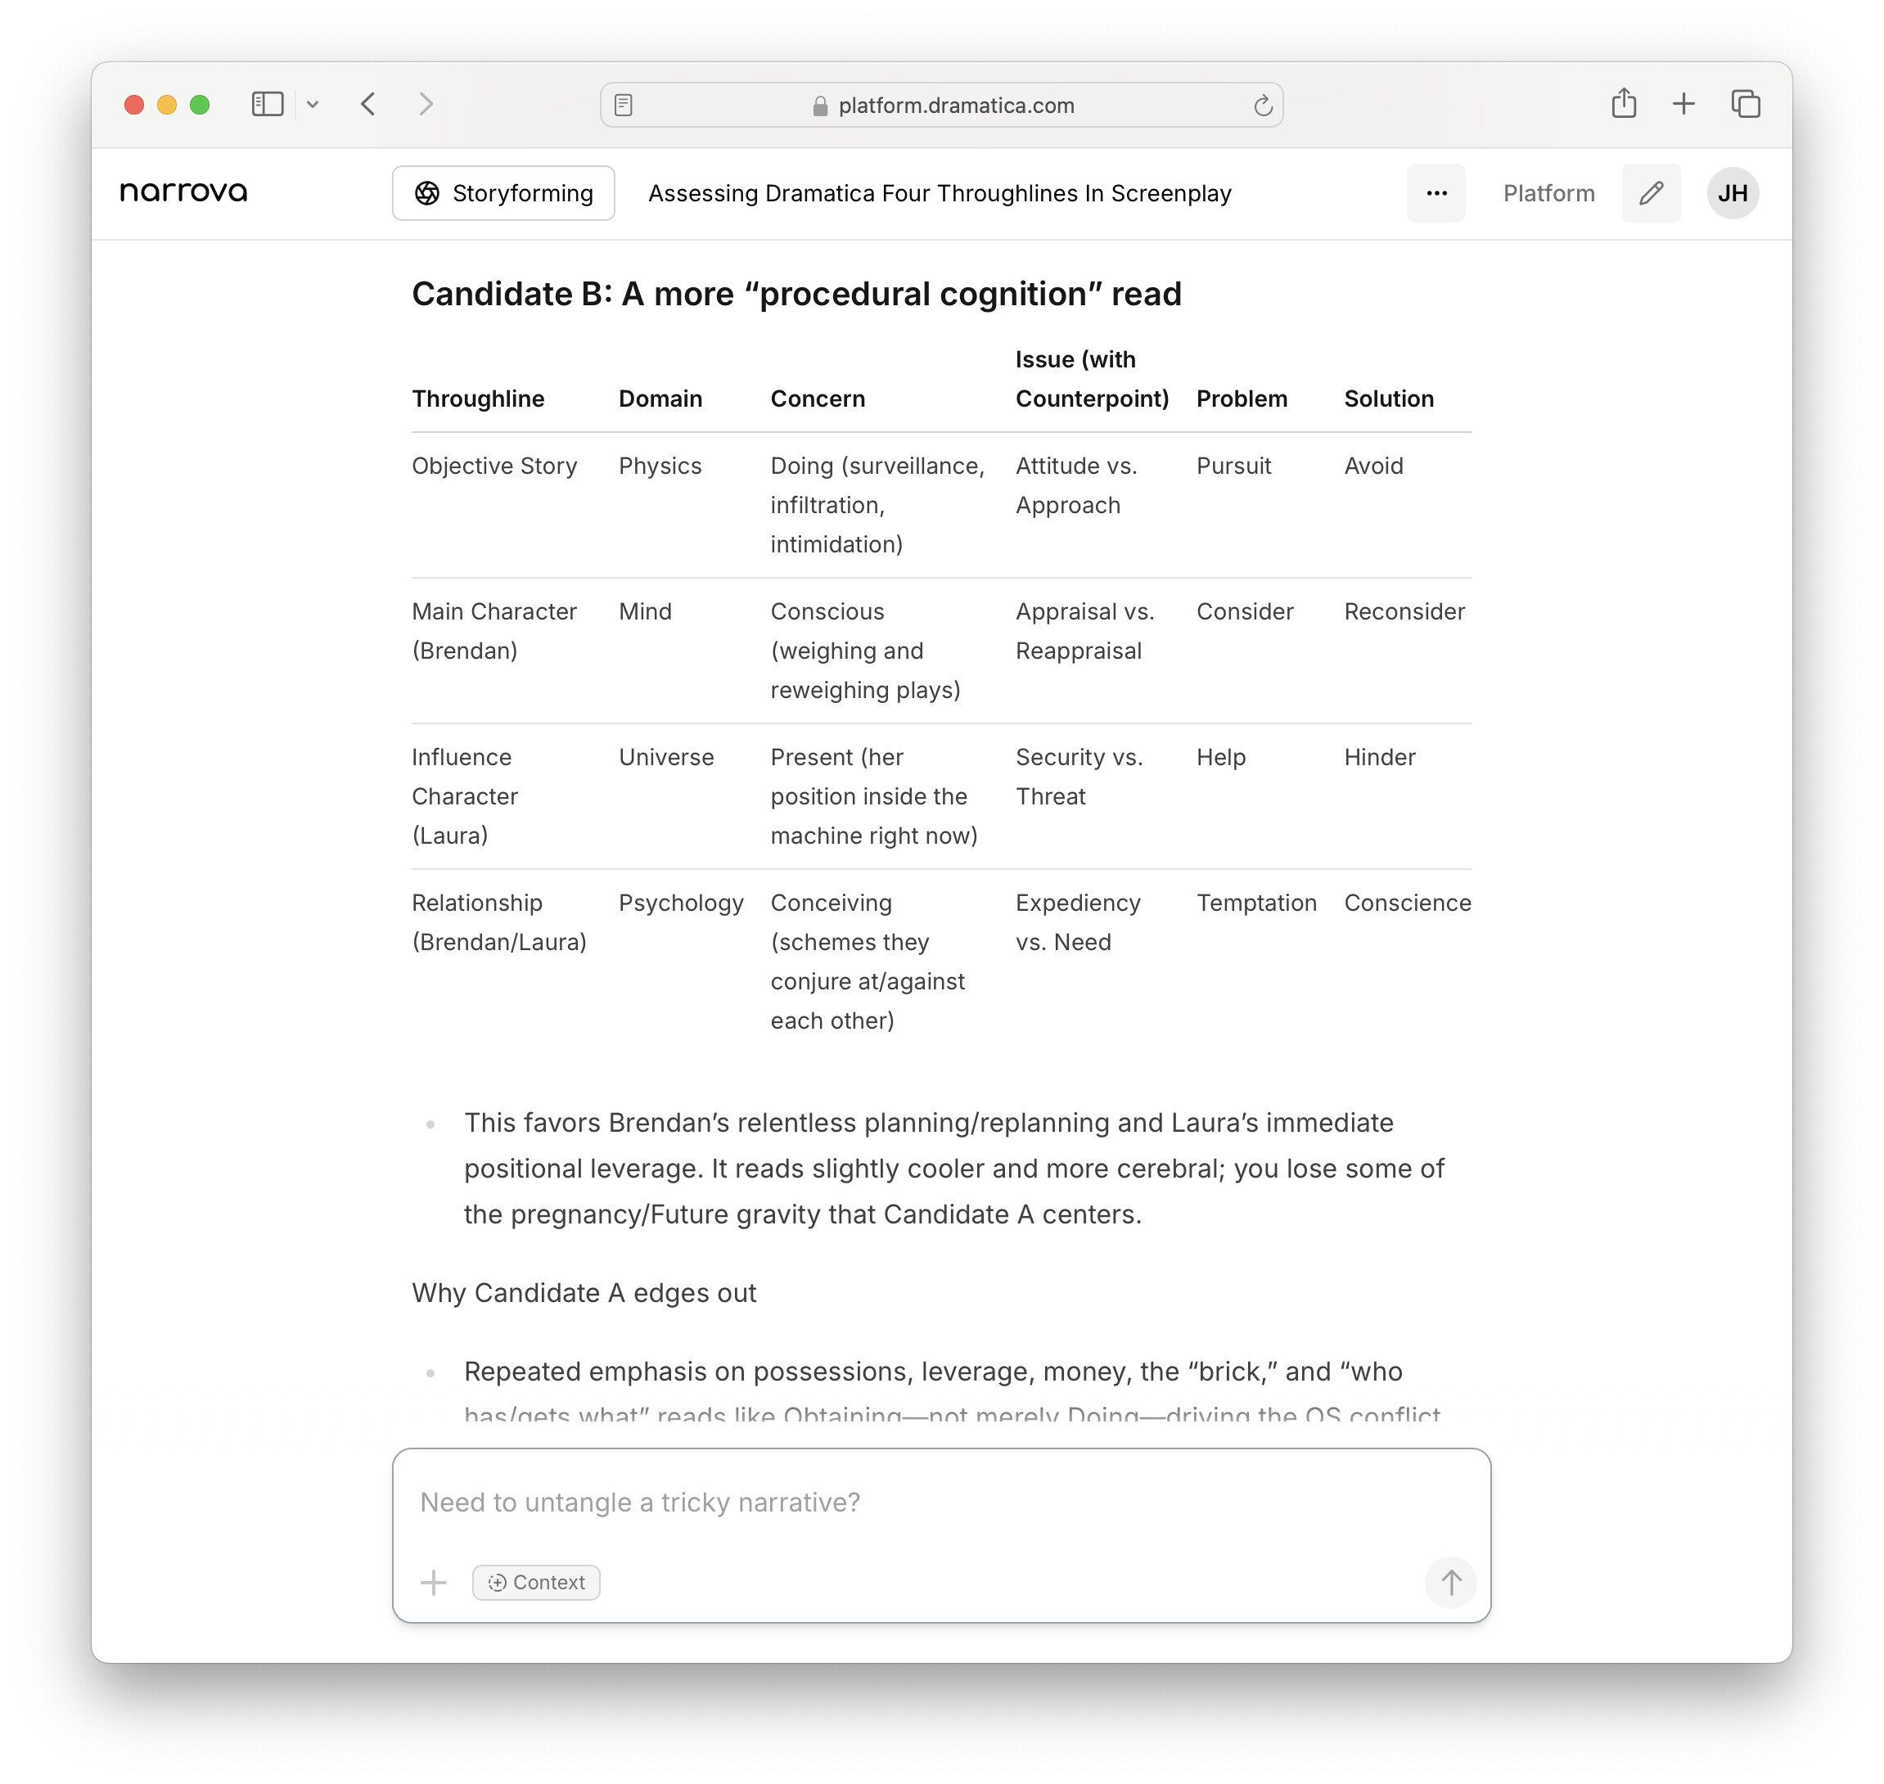Click the reader view page icon
1884x1784 pixels.
pos(624,105)
